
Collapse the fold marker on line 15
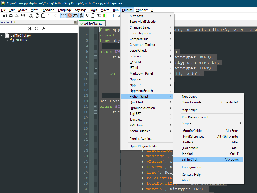[x=95, y=106]
